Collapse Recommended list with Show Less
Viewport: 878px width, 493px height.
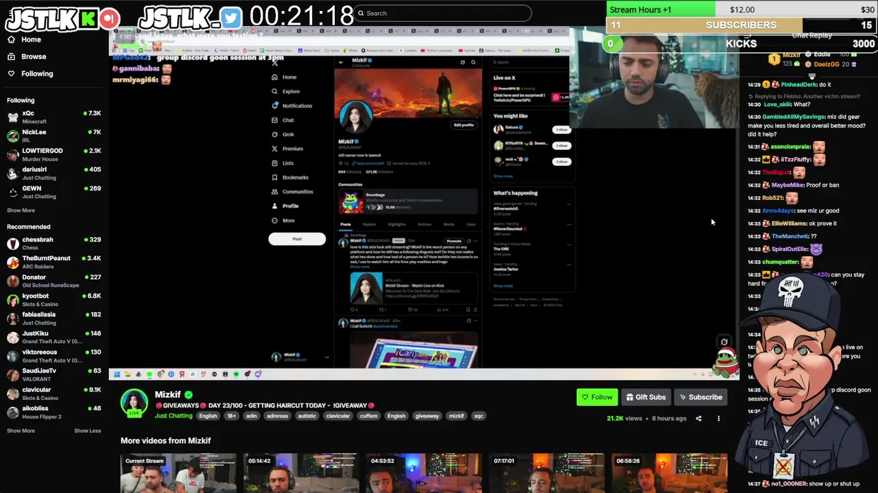coord(87,431)
